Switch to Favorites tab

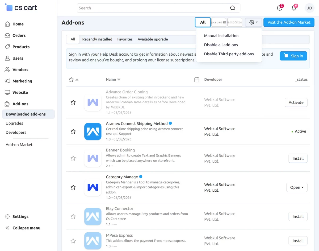[125, 39]
